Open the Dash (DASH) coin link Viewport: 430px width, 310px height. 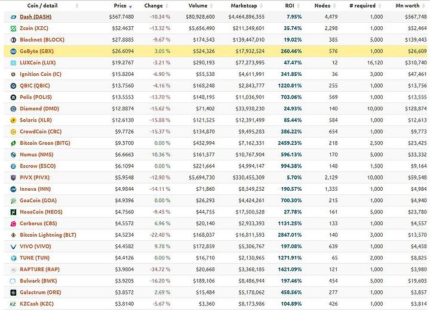coord(35,17)
